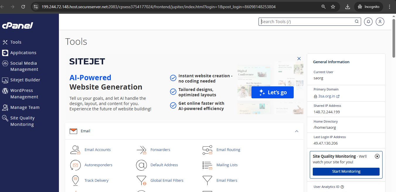Click the Forwarders arrow icon

(141, 150)
